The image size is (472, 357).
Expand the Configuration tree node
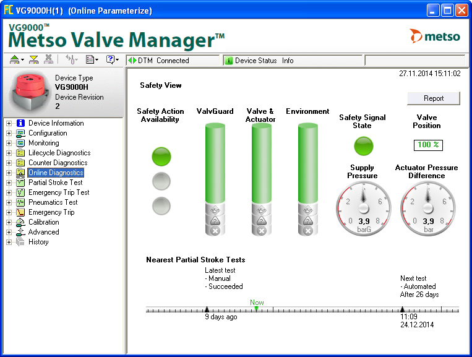point(9,133)
